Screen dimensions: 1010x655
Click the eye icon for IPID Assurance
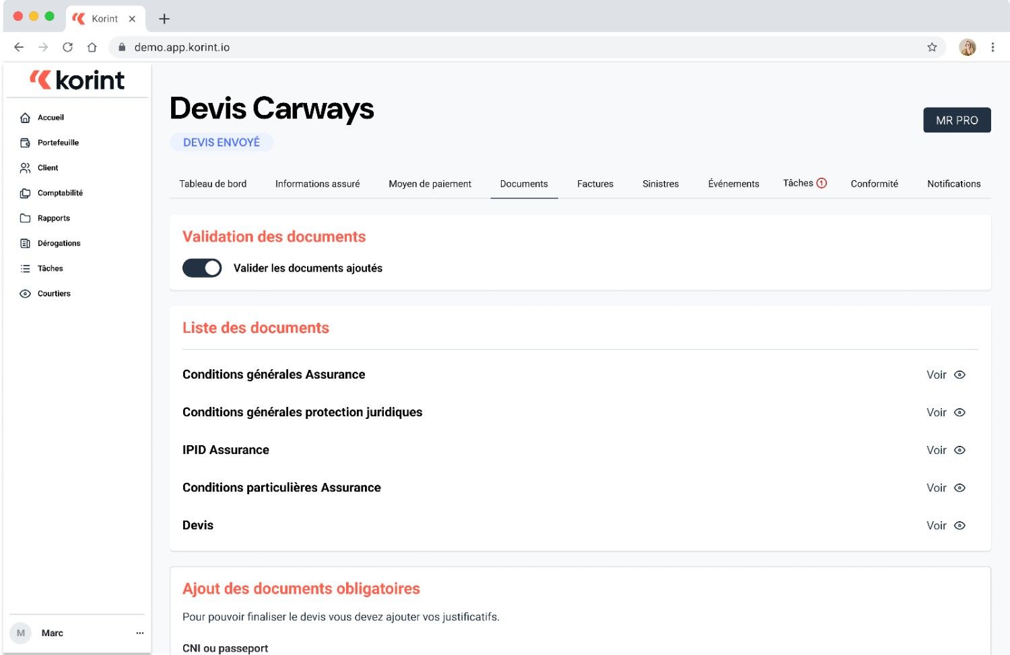coord(960,450)
